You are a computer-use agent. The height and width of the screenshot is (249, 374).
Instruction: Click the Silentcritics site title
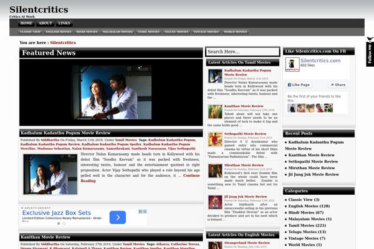[39, 10]
